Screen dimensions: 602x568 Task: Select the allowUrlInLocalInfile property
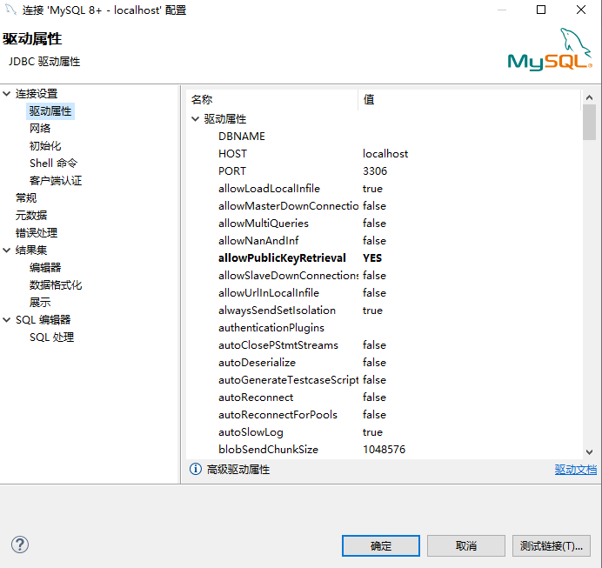269,293
